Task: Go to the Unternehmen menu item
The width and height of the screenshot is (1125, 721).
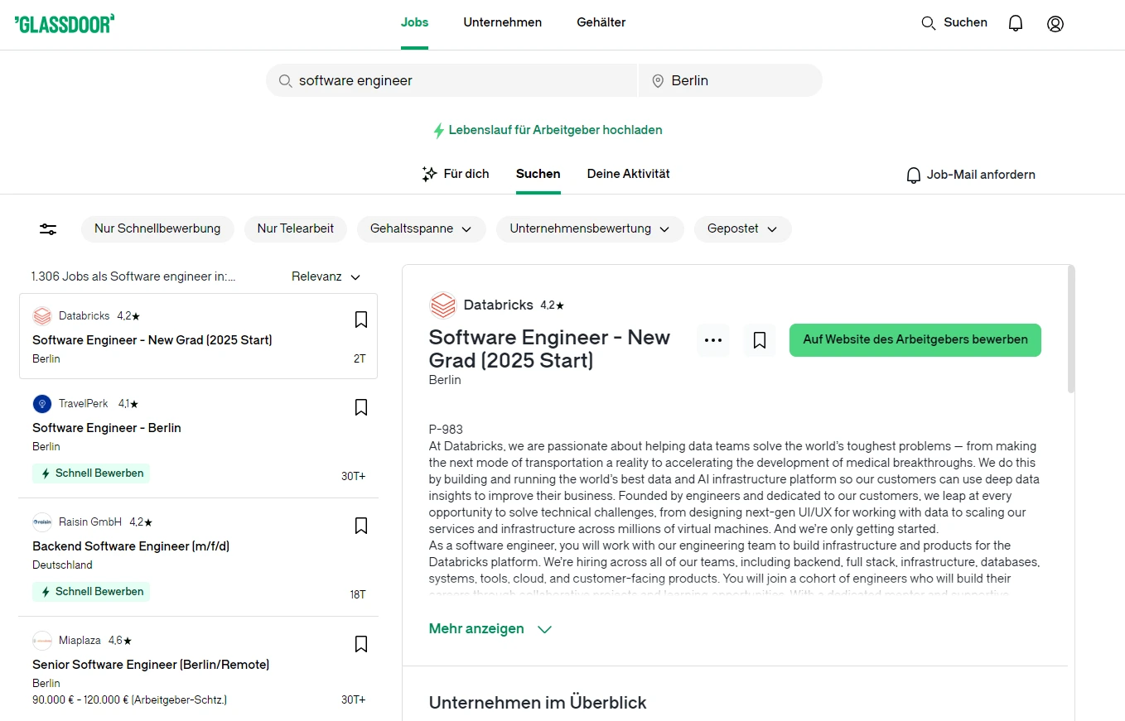Action: pyautogui.click(x=502, y=23)
